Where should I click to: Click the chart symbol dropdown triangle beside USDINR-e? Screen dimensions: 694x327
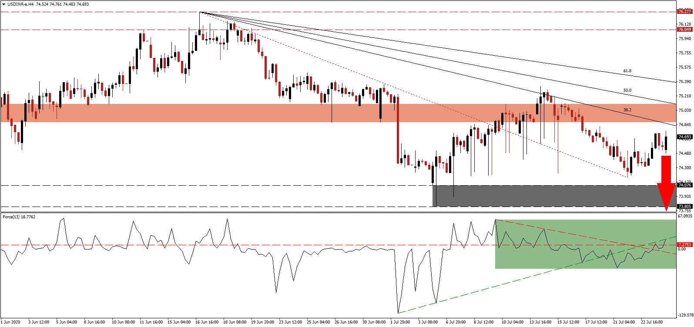pyautogui.click(x=3, y=4)
